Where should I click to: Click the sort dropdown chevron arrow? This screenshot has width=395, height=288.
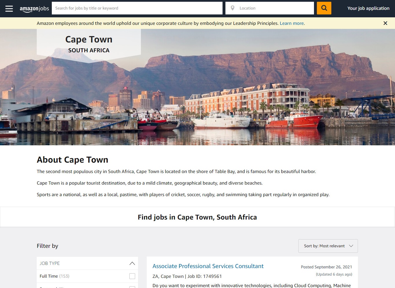point(351,246)
